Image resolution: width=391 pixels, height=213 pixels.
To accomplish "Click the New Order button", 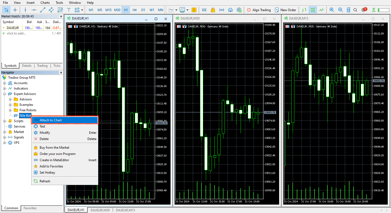I will point(285,10).
